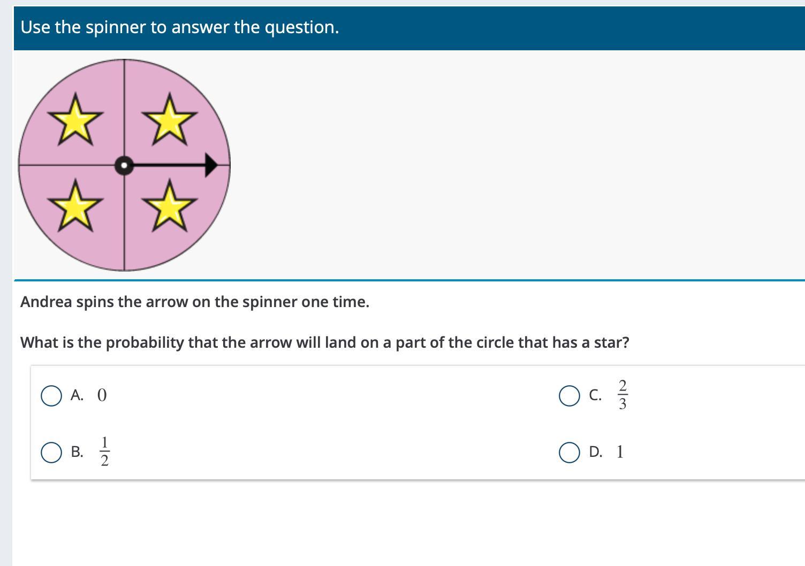Choose the fraction two-thirds answer

point(622,395)
